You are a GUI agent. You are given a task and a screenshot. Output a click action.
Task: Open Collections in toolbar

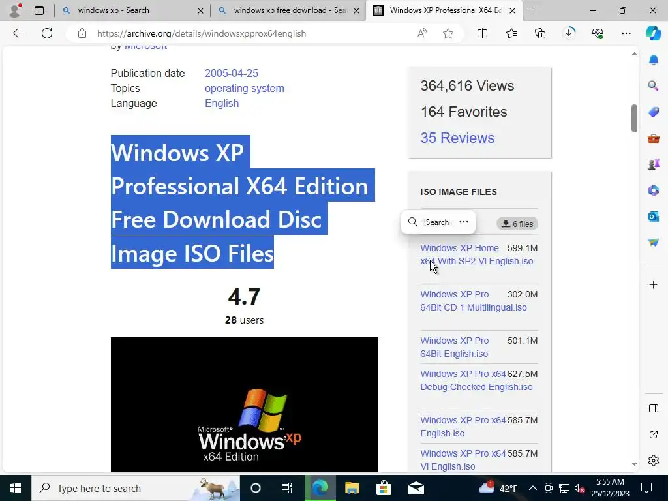[540, 33]
